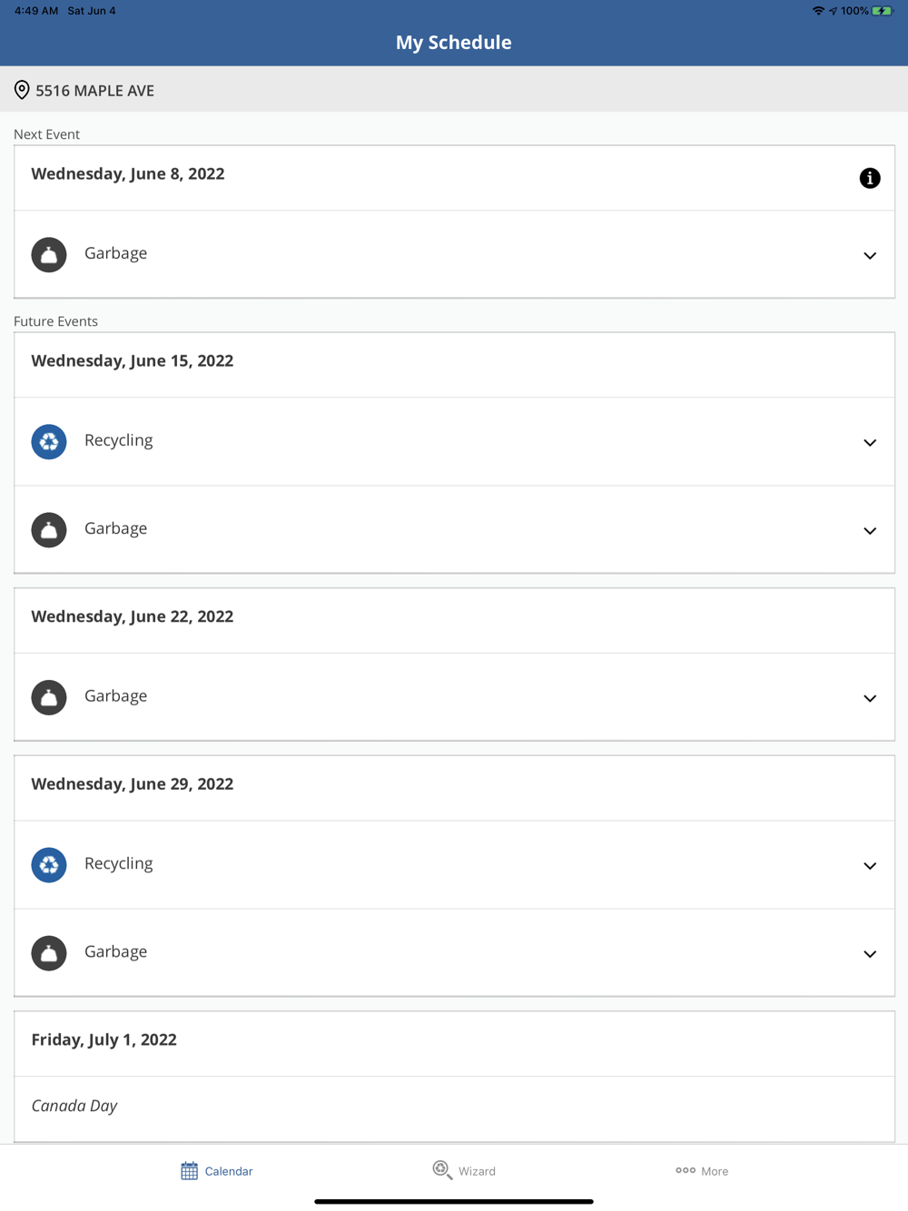Image resolution: width=908 pixels, height=1211 pixels.
Task: Tap the info icon for June 8
Action: pyautogui.click(x=869, y=178)
